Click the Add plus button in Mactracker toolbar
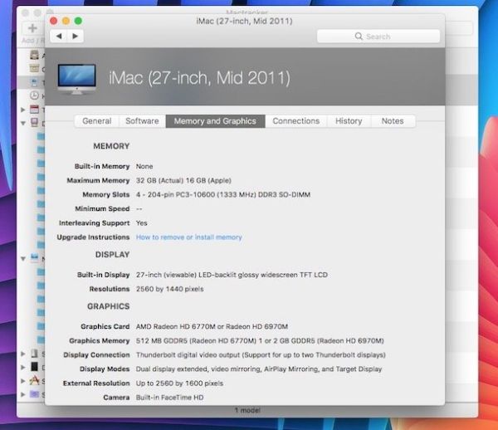 [32, 29]
